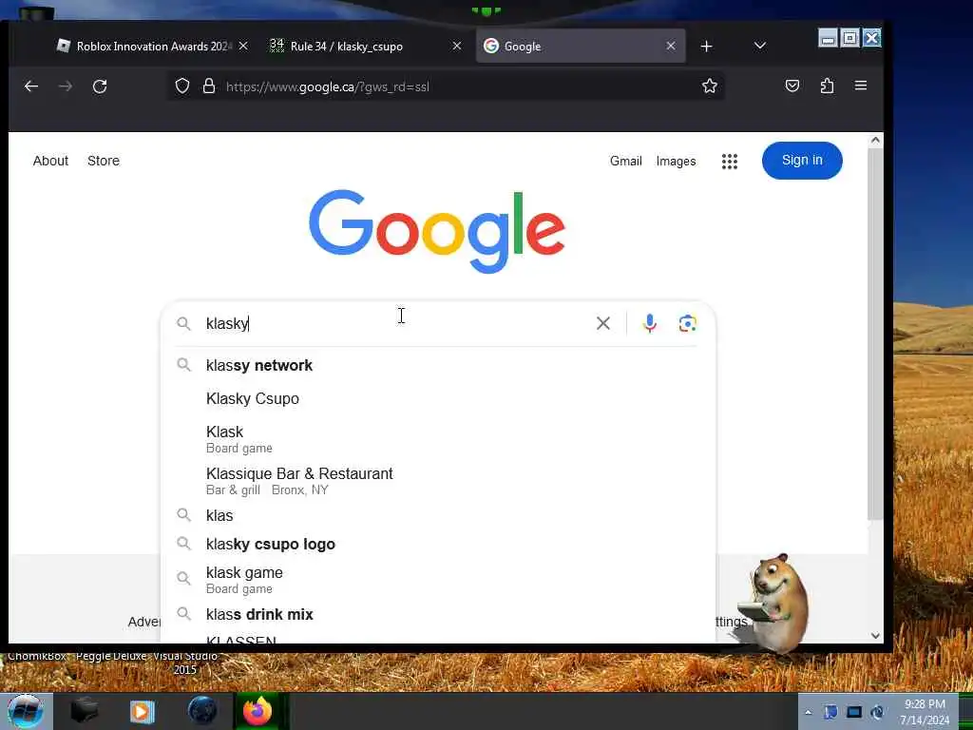Click inside the Google search box

point(397,323)
